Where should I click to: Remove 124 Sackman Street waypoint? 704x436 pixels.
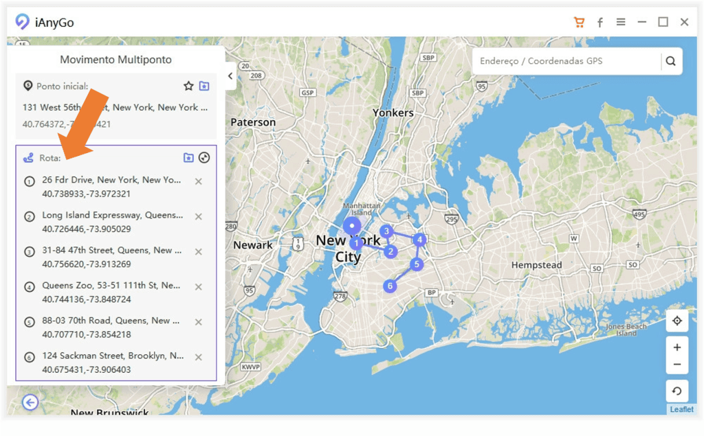[x=199, y=357]
